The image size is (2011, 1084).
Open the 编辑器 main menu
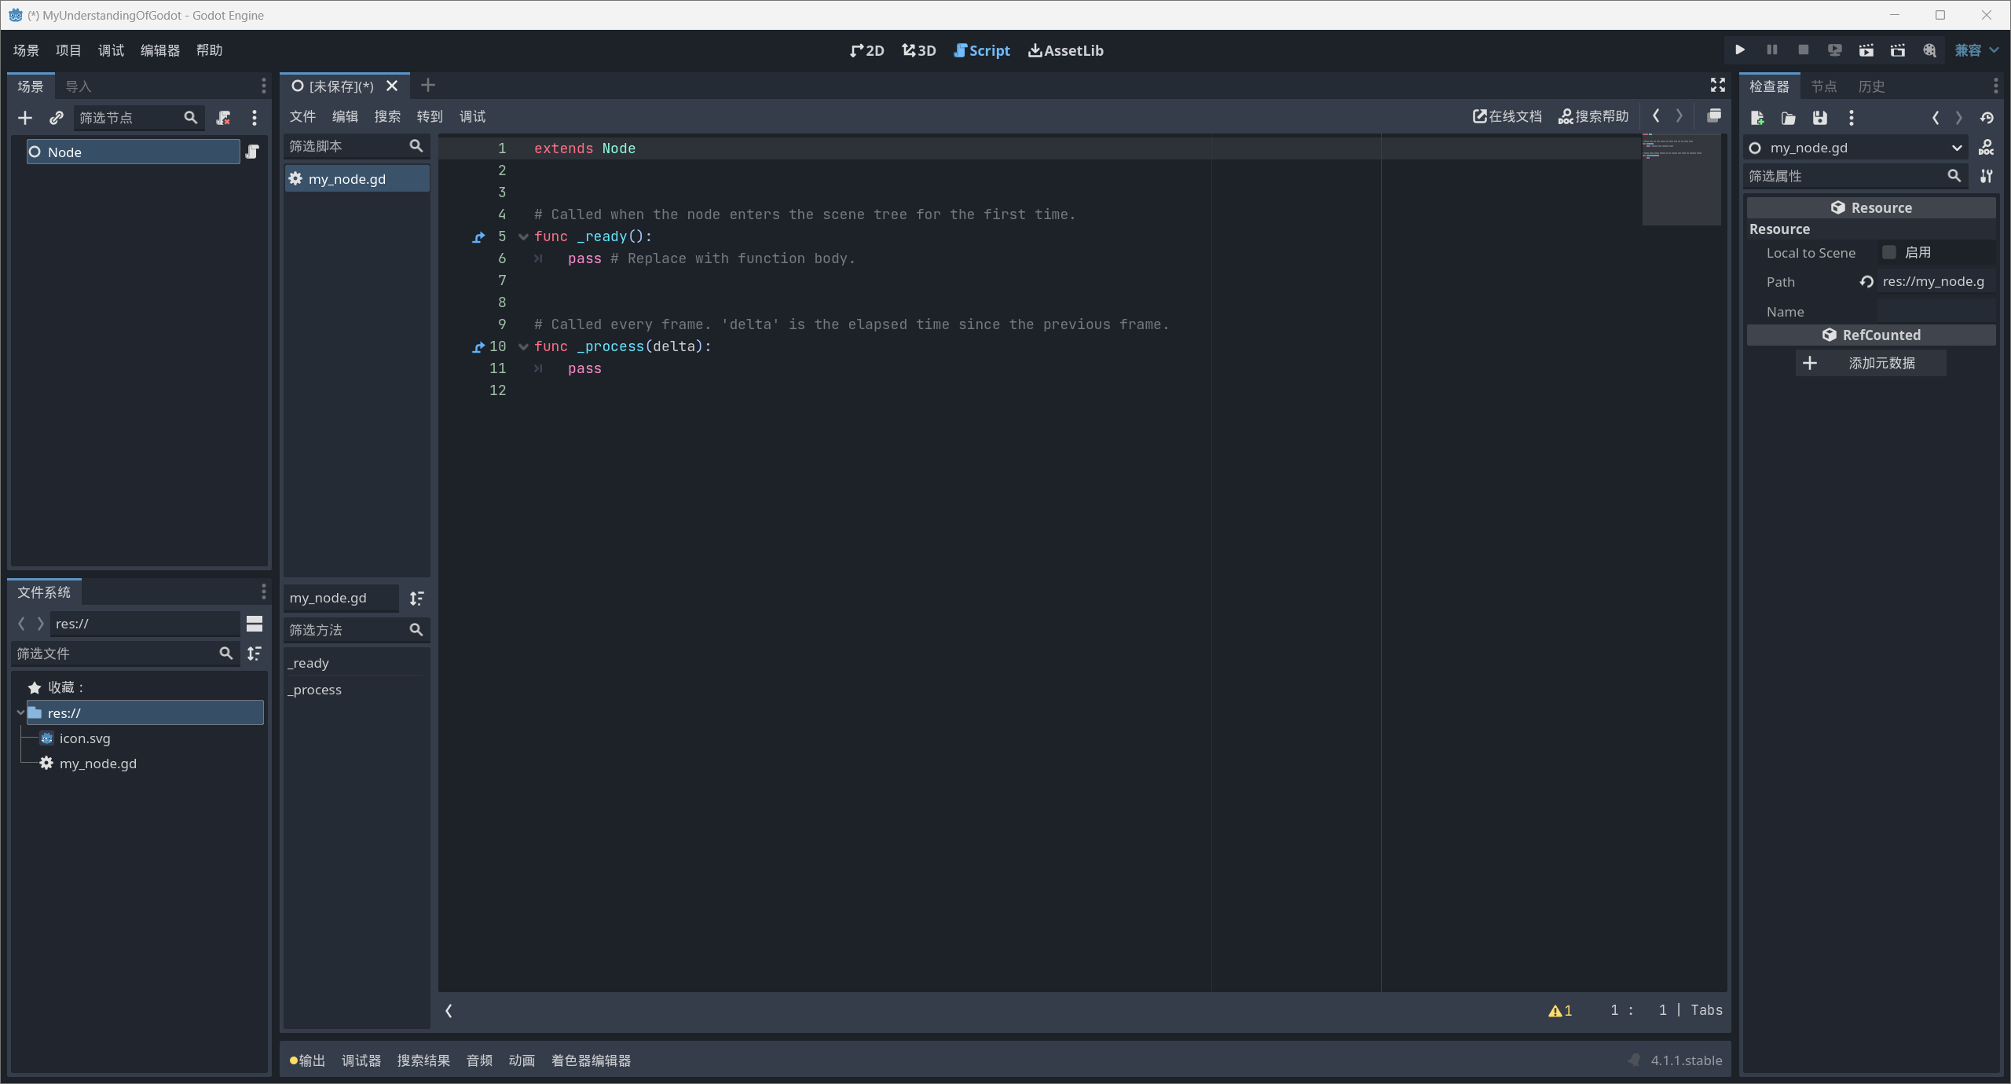pyautogui.click(x=160, y=50)
